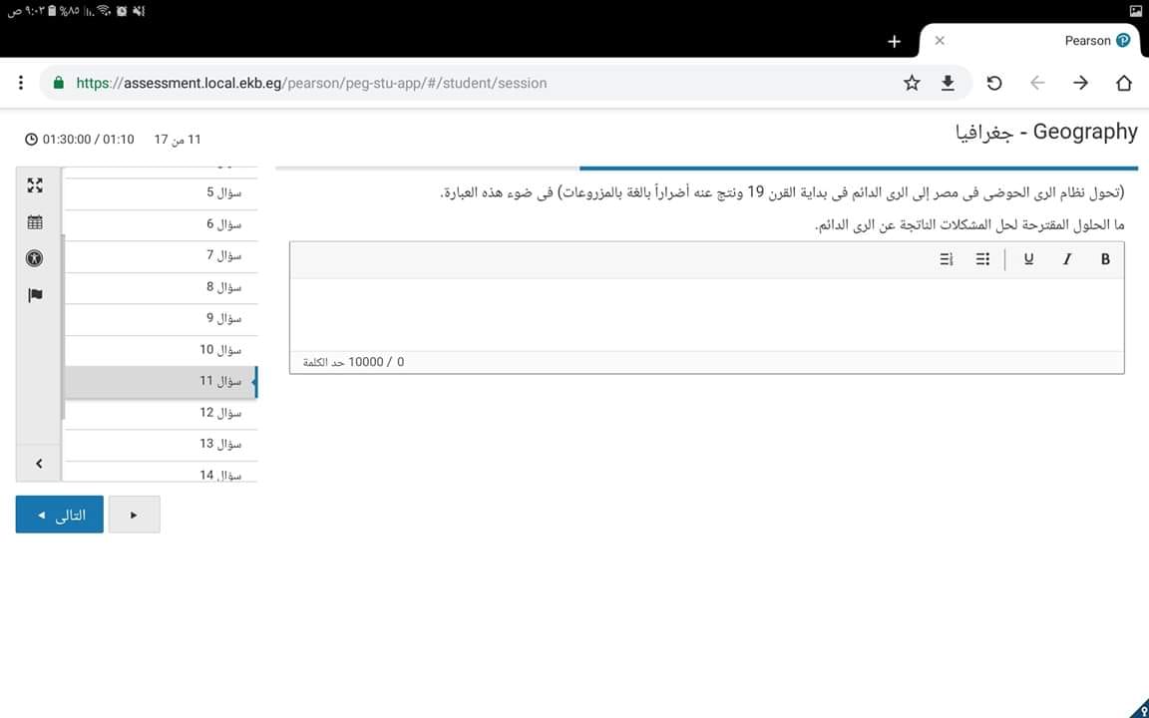Click the question prompt about الرى الدائم solutions

click(x=969, y=225)
